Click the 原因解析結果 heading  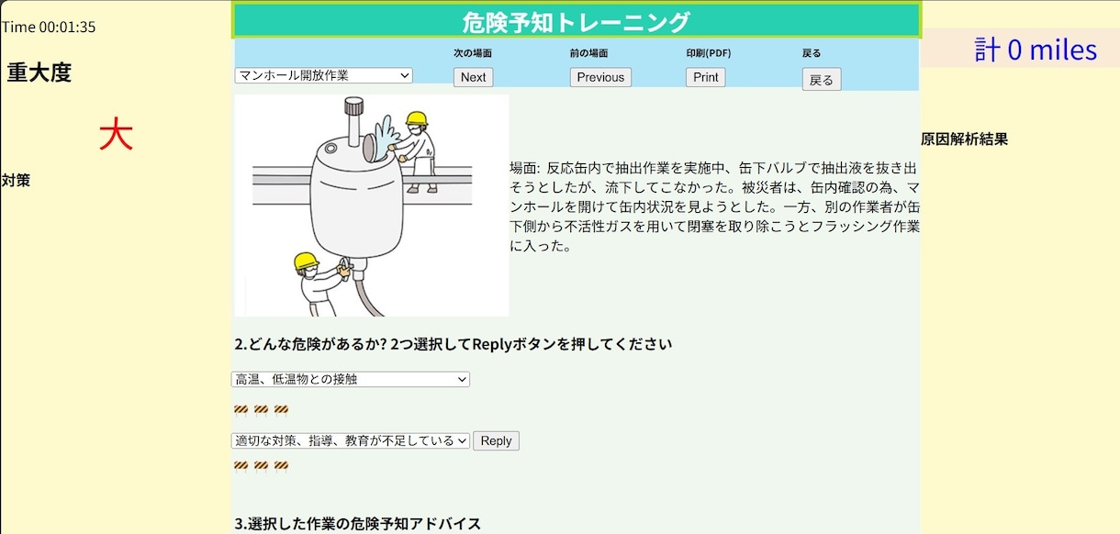[965, 139]
